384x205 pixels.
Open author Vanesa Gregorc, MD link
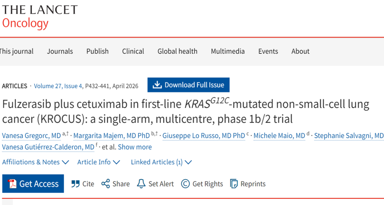point(31,136)
